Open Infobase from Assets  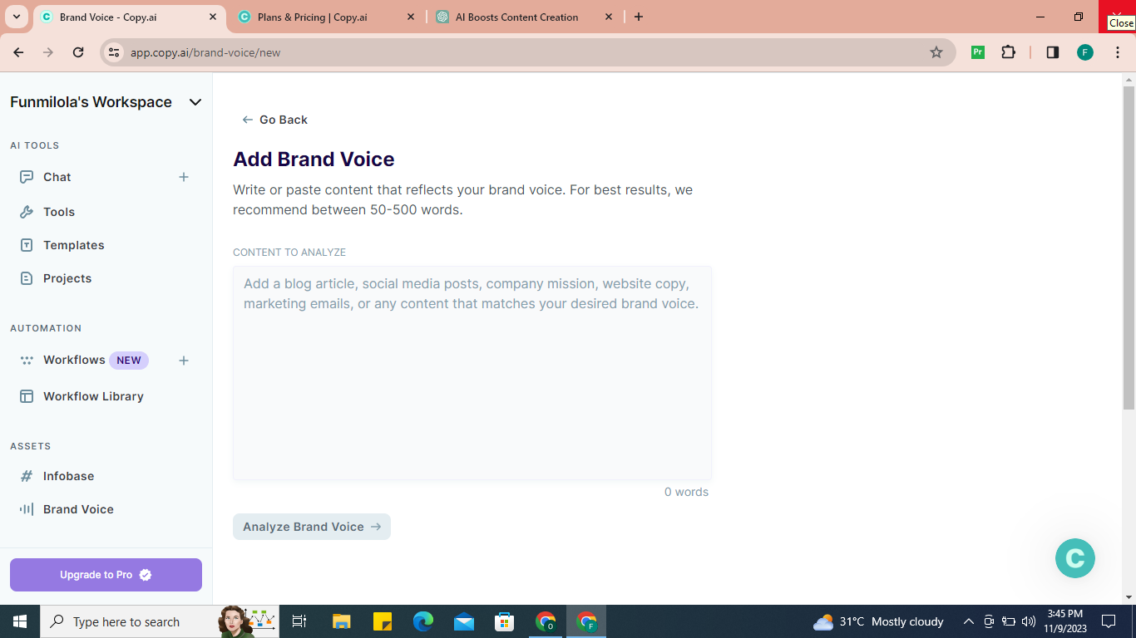pos(68,476)
